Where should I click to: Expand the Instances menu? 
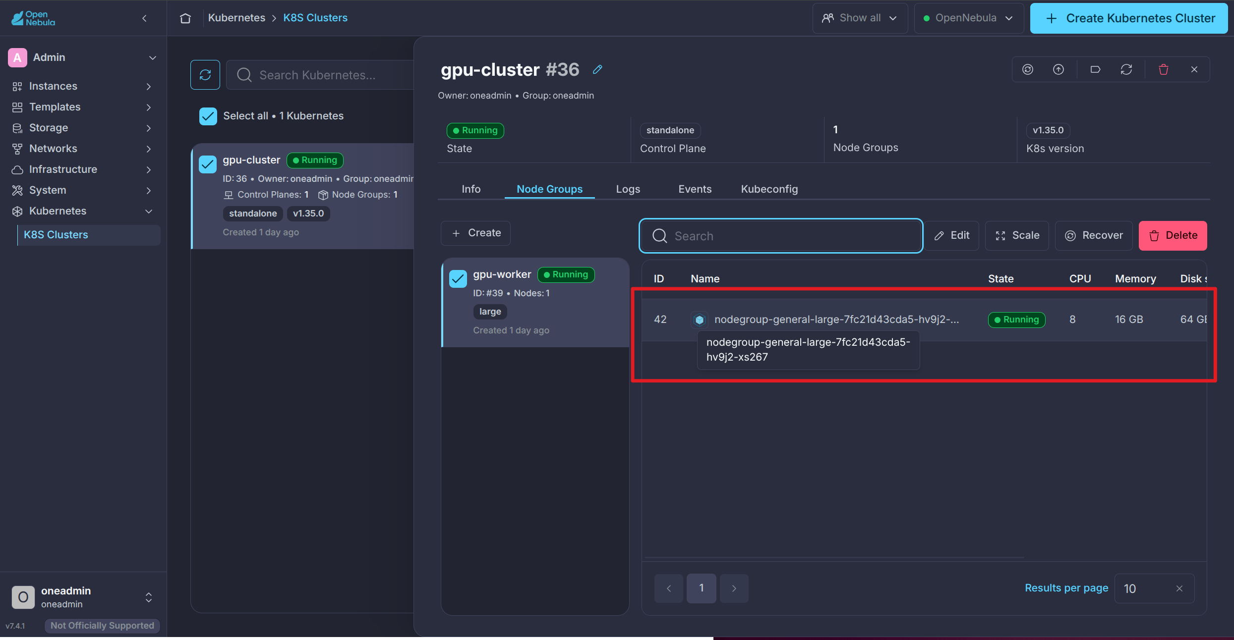82,86
